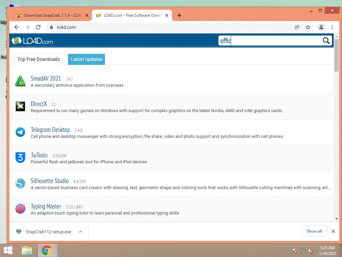342x257 pixels.
Task: Click the page vertical scrollbar thumb
Action: [x=336, y=55]
